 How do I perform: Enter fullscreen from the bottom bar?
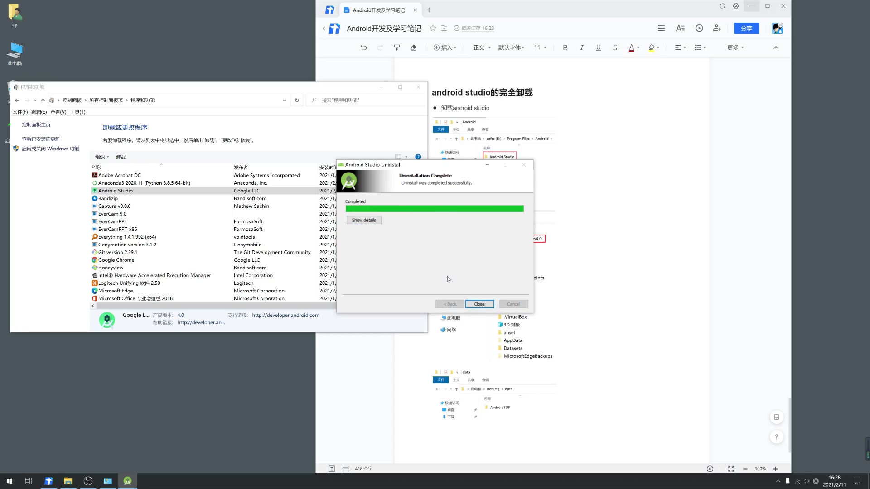click(x=731, y=469)
